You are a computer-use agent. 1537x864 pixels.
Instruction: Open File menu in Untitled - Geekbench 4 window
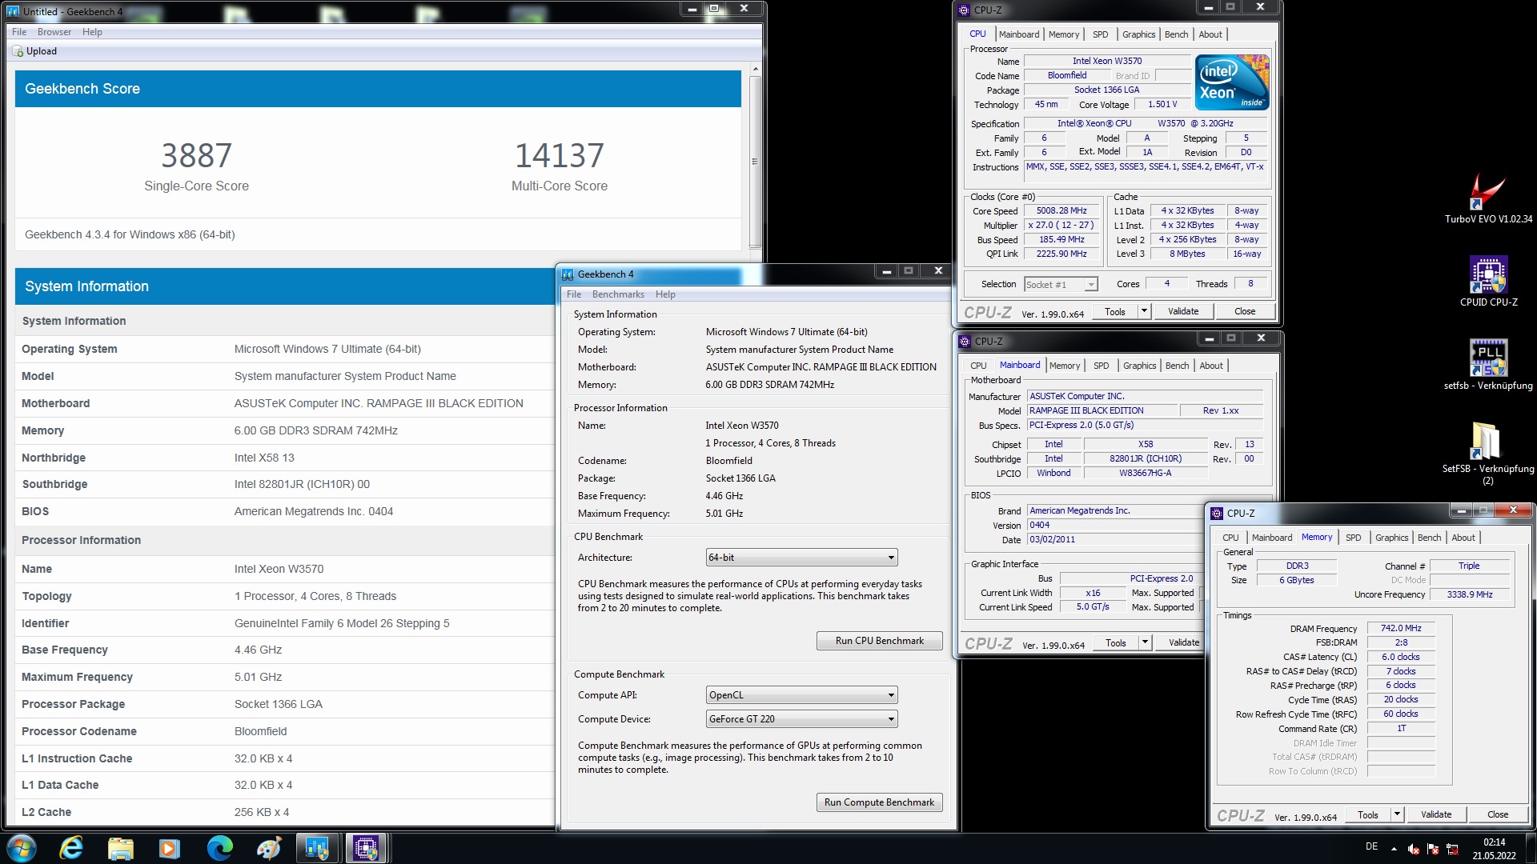[19, 32]
